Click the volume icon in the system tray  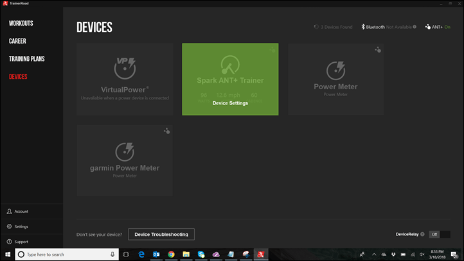point(422,254)
